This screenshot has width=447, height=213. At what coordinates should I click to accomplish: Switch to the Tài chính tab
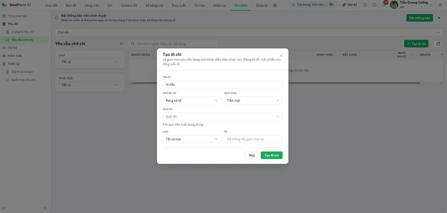pyautogui.click(x=241, y=5)
